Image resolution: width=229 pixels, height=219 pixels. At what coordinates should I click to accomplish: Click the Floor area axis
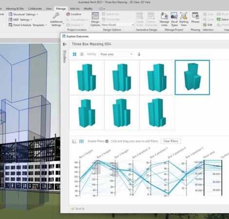tap(204, 178)
